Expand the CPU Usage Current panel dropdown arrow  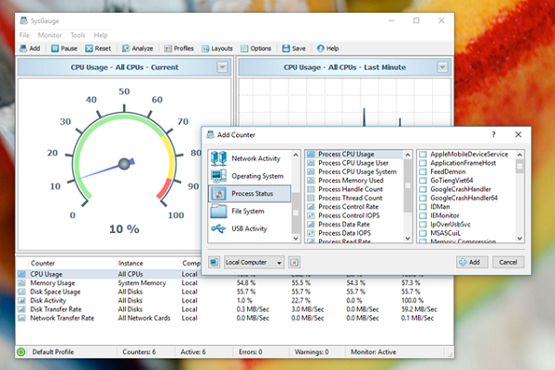tap(222, 67)
